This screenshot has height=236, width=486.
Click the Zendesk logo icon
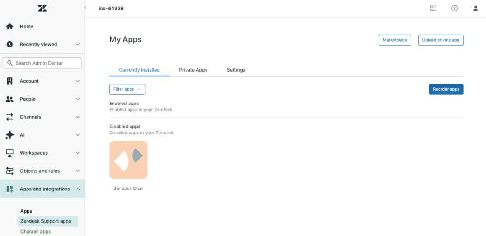point(42,9)
